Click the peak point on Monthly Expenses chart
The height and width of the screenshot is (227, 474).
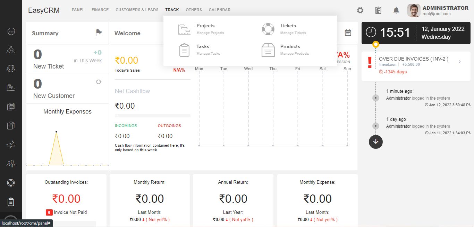[x=56, y=131]
